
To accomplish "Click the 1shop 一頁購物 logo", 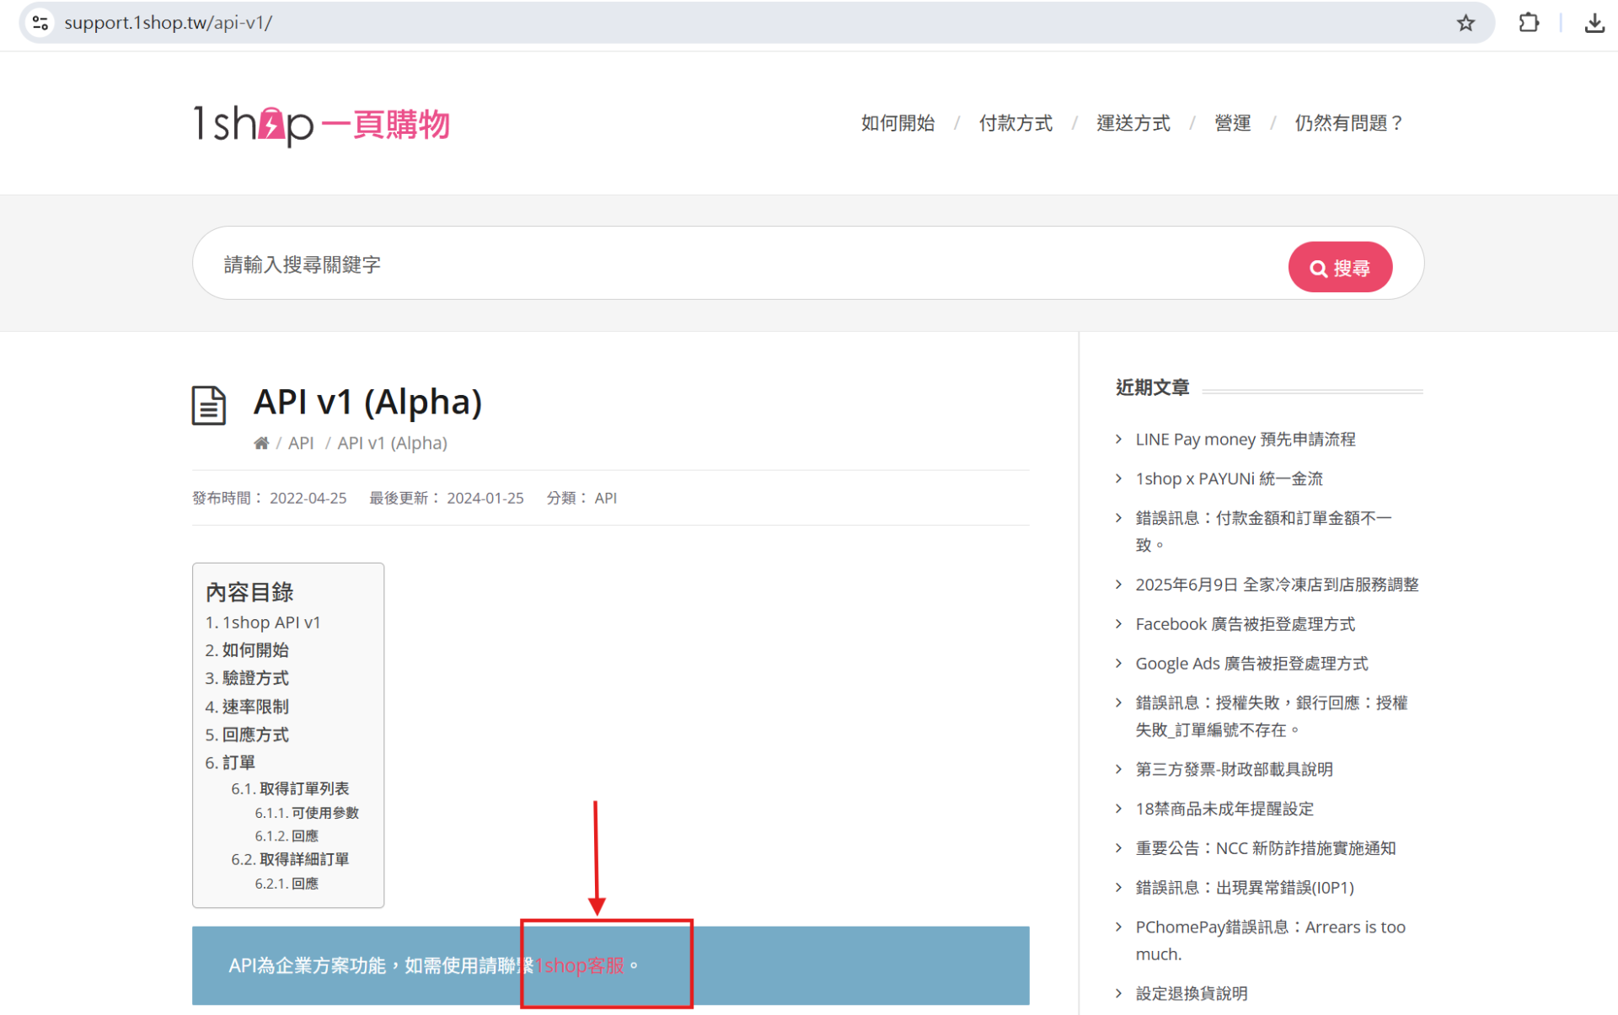I will click(x=321, y=124).
